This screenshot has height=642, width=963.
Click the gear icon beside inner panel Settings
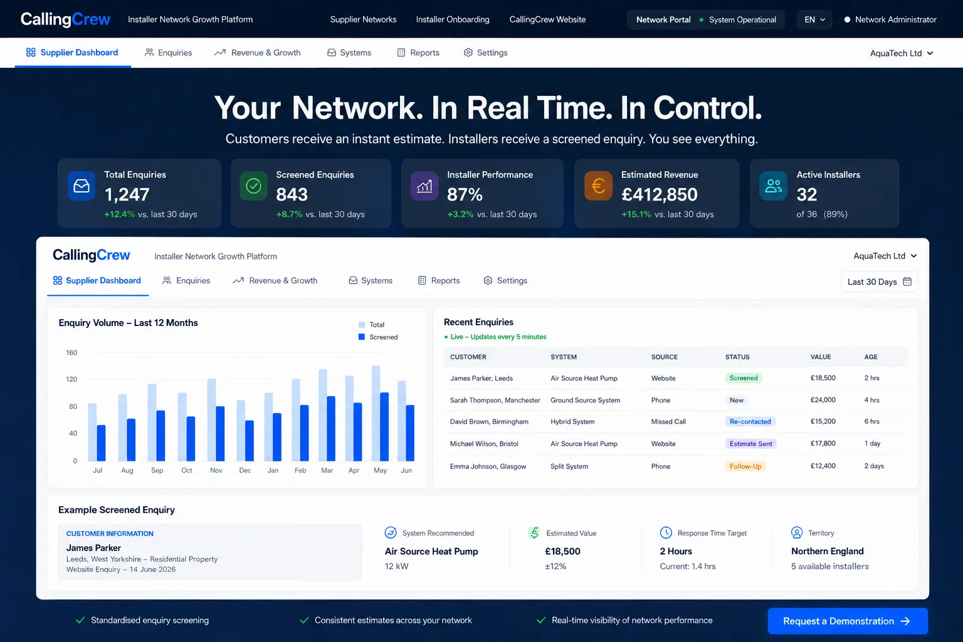pos(488,280)
